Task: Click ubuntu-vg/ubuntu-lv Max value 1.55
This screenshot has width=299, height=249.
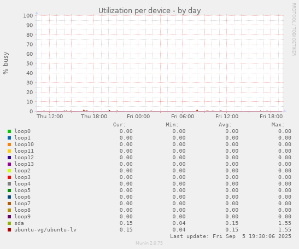Action: point(284,230)
